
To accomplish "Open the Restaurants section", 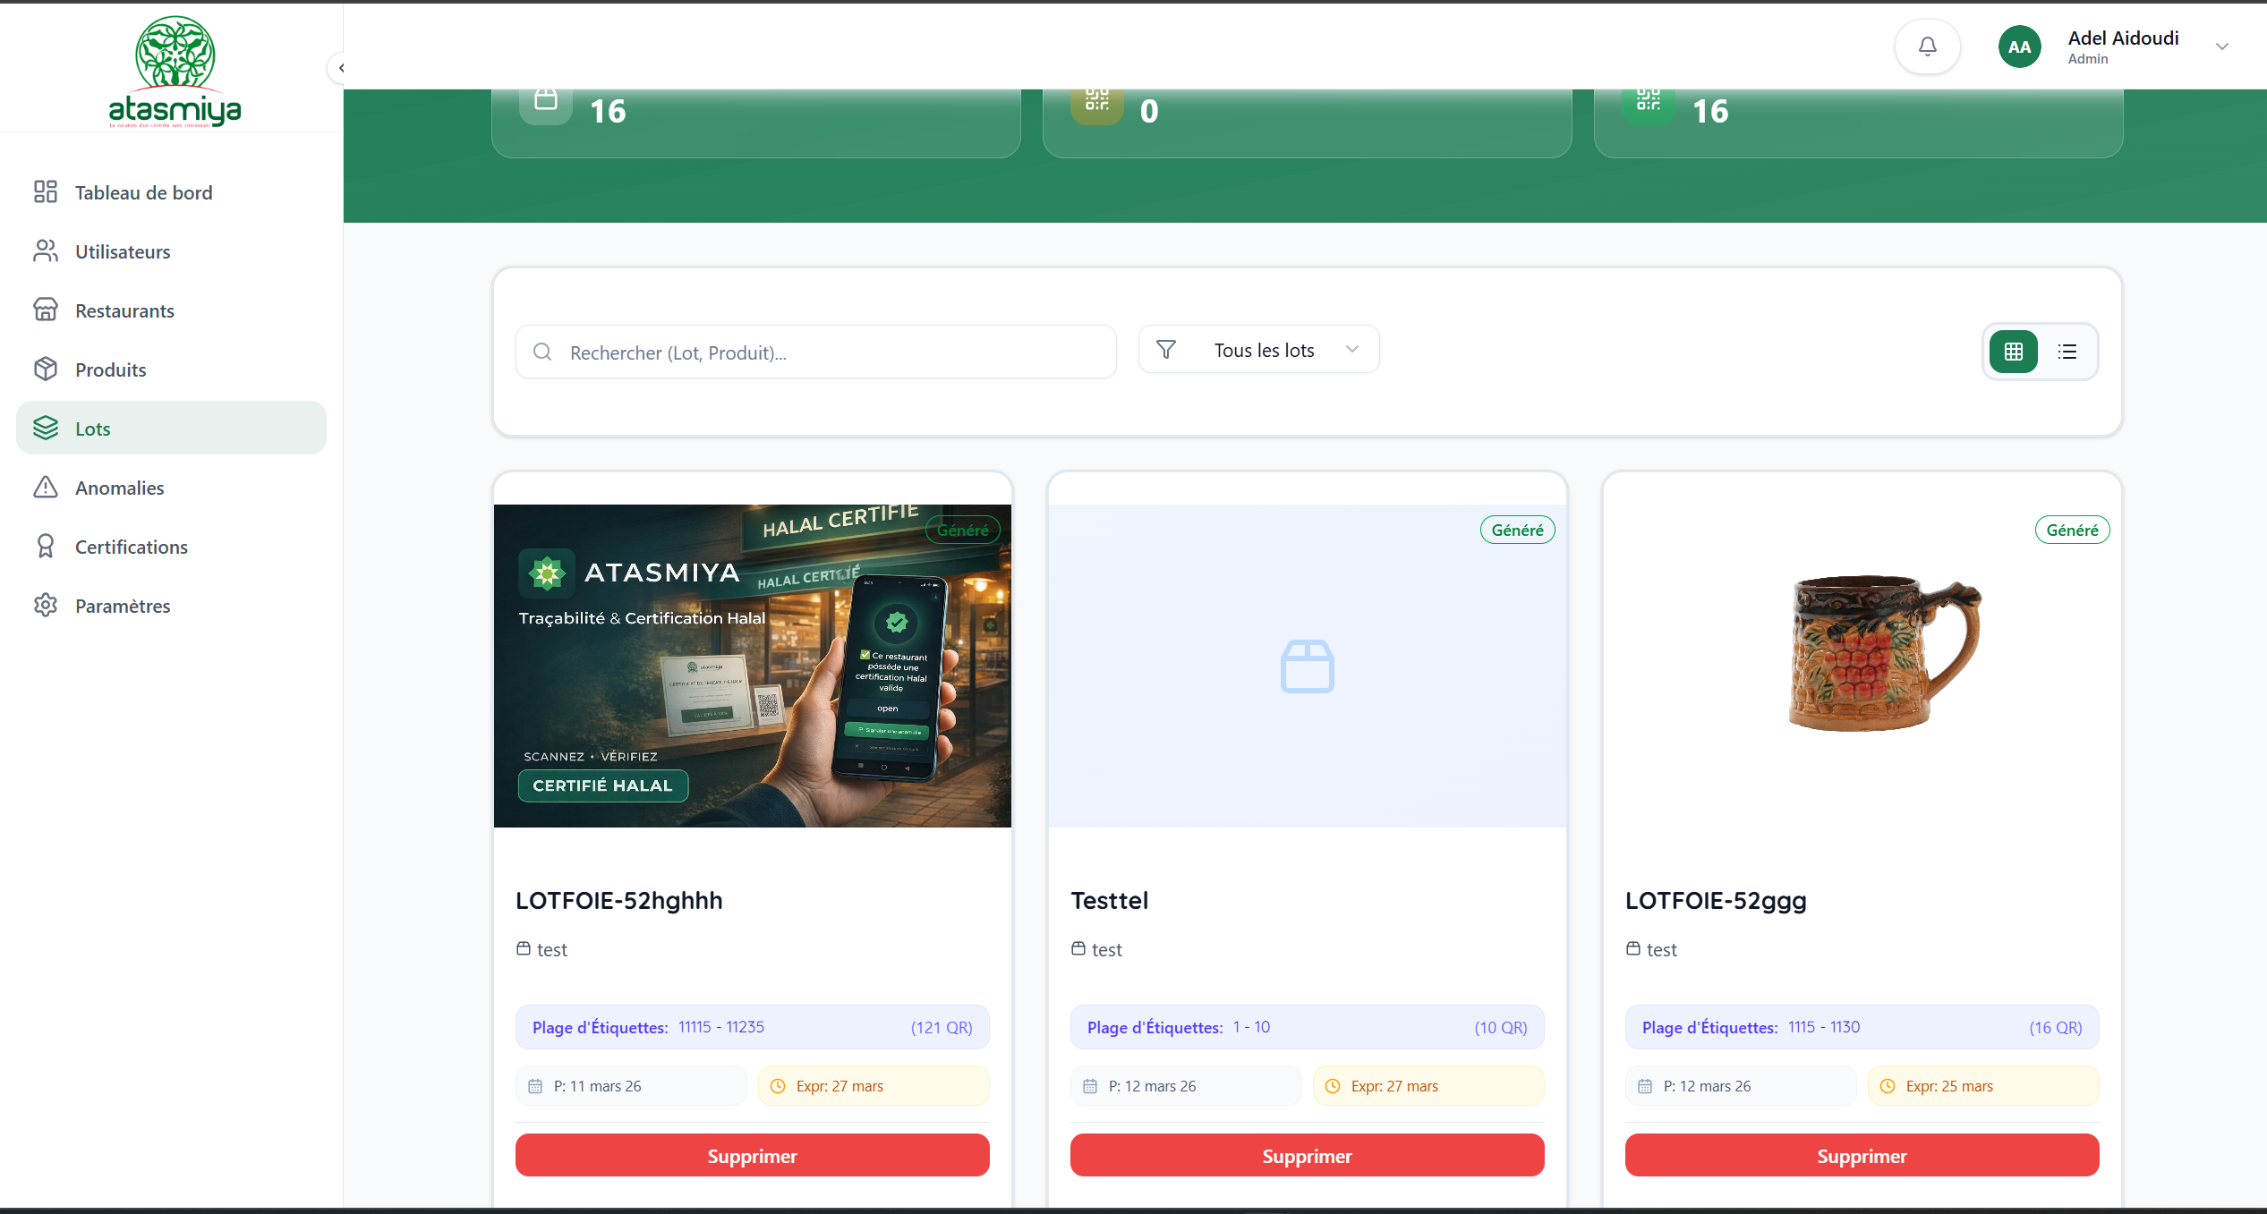I will (124, 310).
